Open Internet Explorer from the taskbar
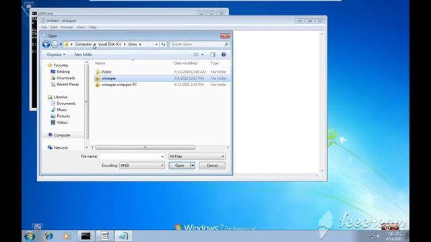This screenshot has width=431, height=242. pos(49,236)
